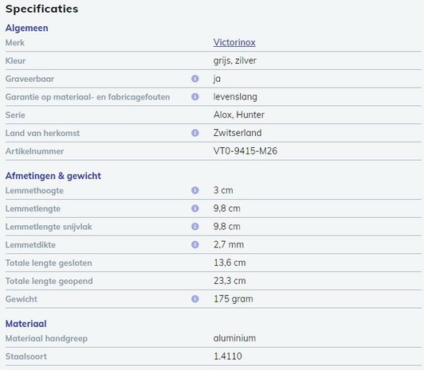This screenshot has width=424, height=370.
Task: Click the Afmetingen & gewicht heading
Action: [x=53, y=176]
